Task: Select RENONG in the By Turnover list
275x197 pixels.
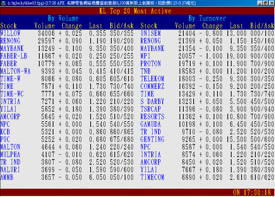Action: (x=151, y=41)
